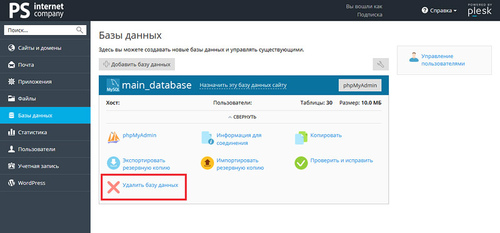Open Управление пользователями link
The width and height of the screenshot is (500, 233).
[443, 60]
